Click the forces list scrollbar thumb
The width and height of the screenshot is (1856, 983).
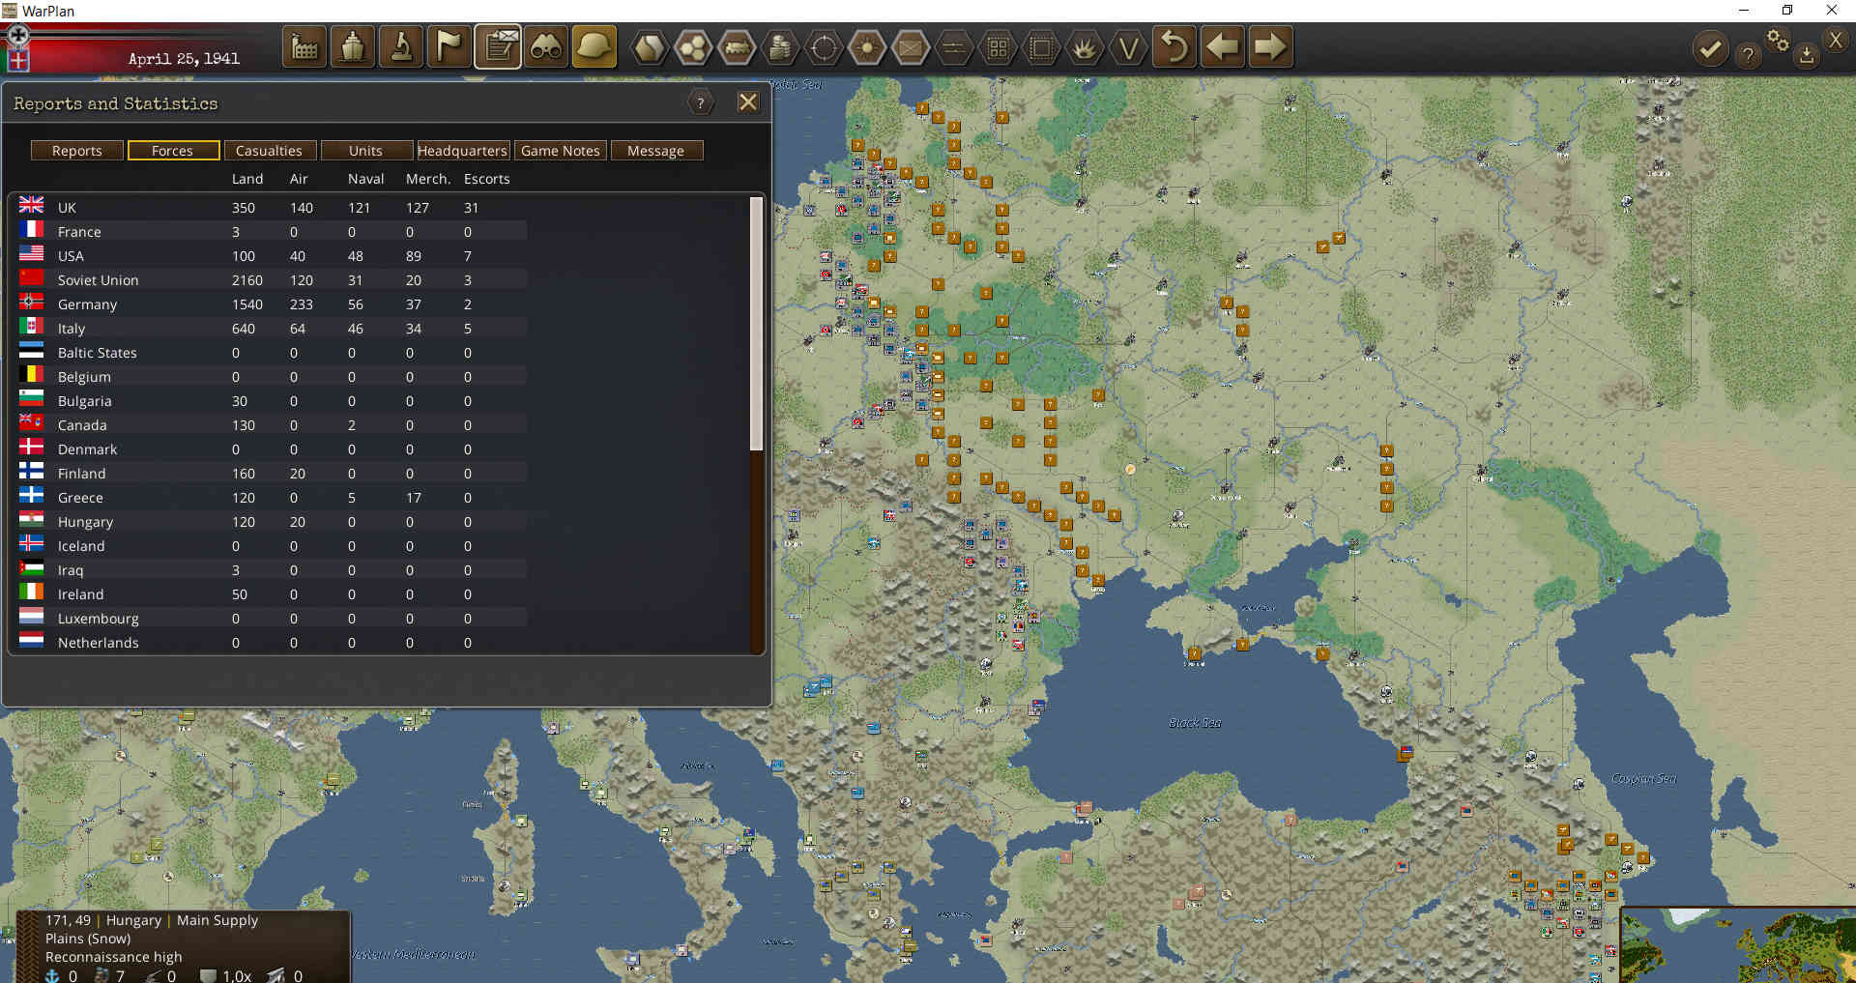(x=757, y=324)
